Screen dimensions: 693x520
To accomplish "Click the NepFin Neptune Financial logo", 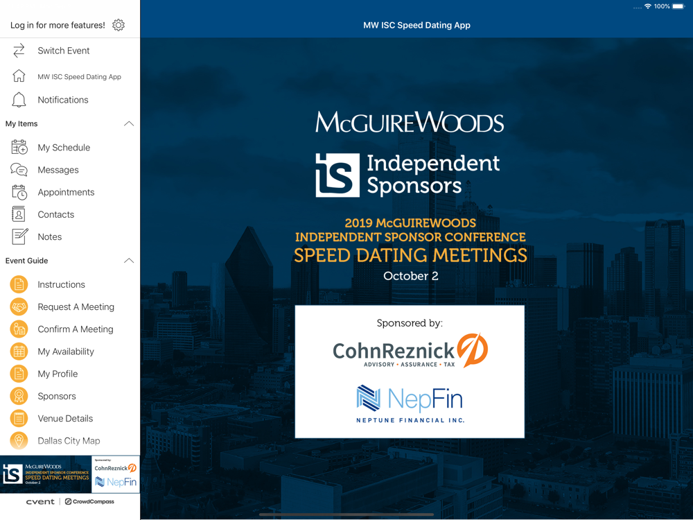I will pyautogui.click(x=410, y=404).
